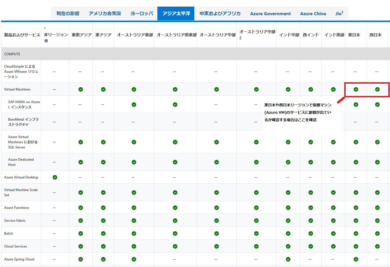Click the info icon under 非リージョン
This screenshot has width=390, height=267.
pyautogui.click(x=46, y=41)
